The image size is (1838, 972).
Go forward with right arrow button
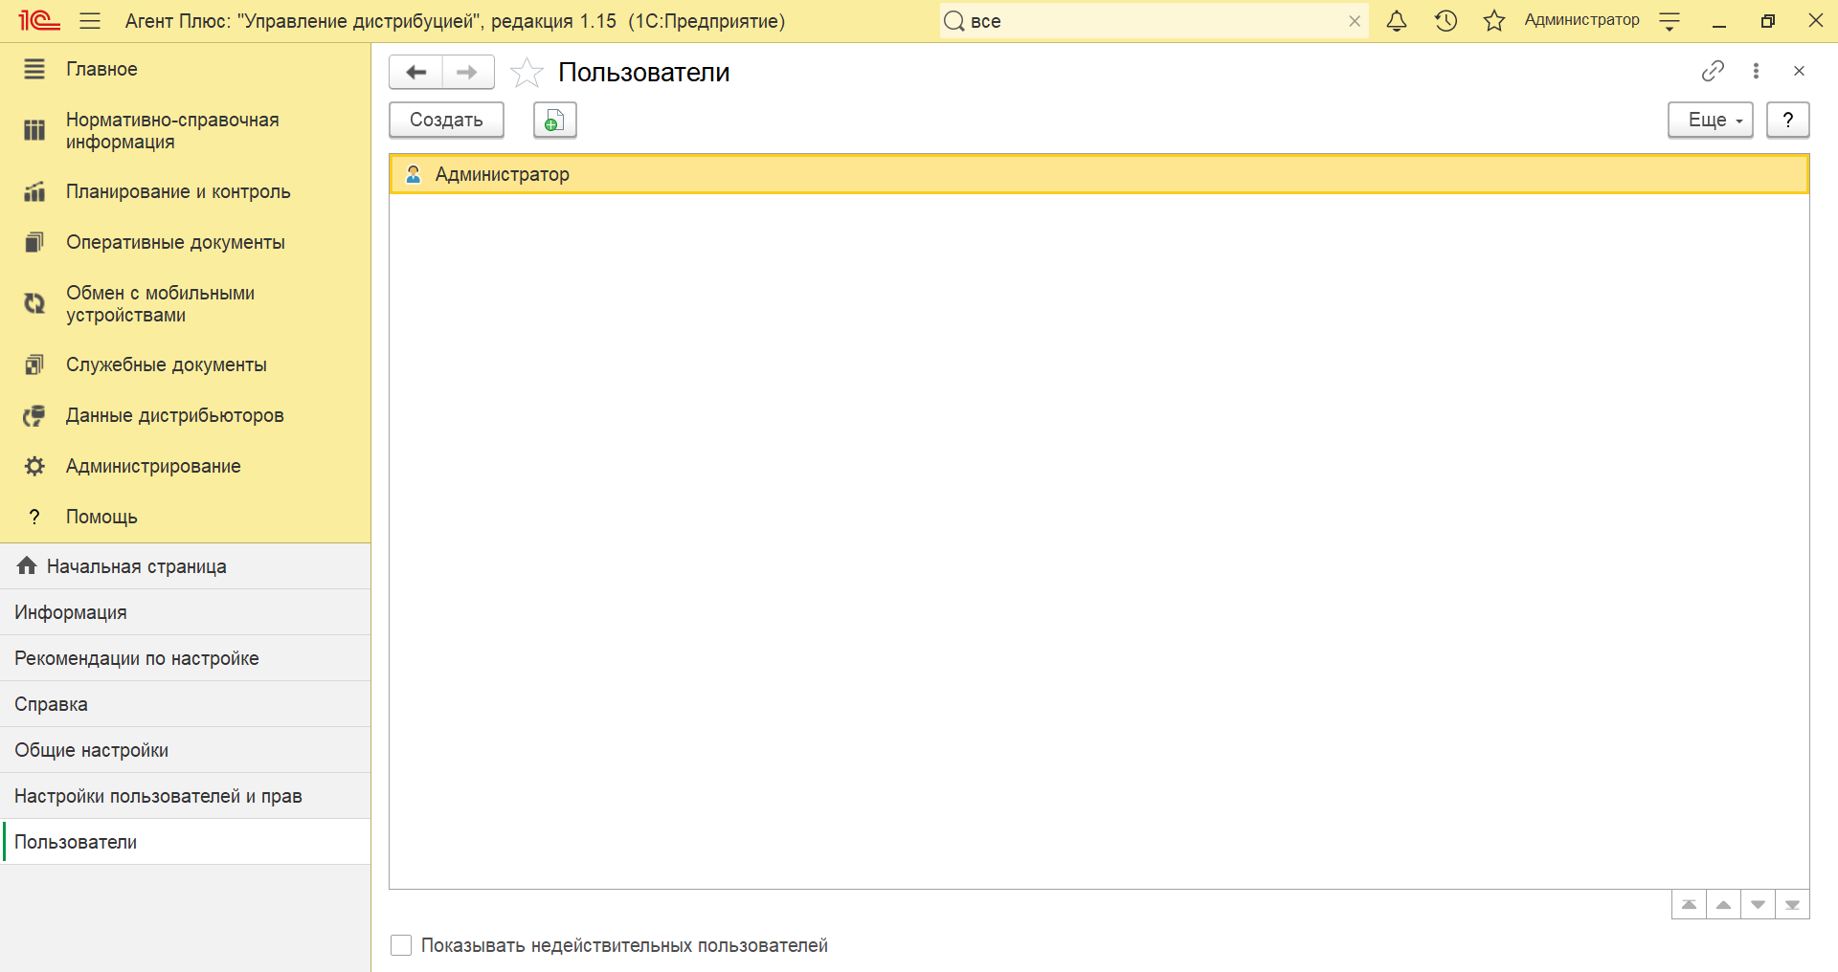point(468,72)
